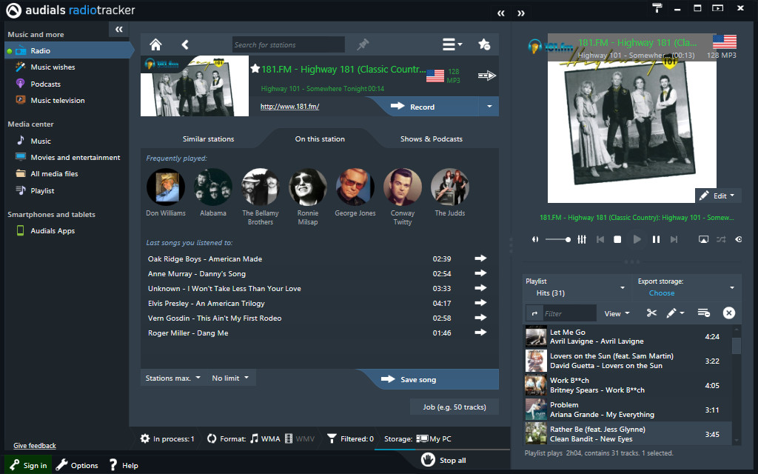Viewport: 758px width, 474px height.
Task: Click the screen cast icon in player controls
Action: point(703,239)
